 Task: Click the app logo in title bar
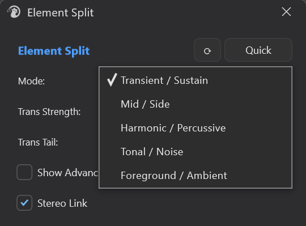point(14,12)
